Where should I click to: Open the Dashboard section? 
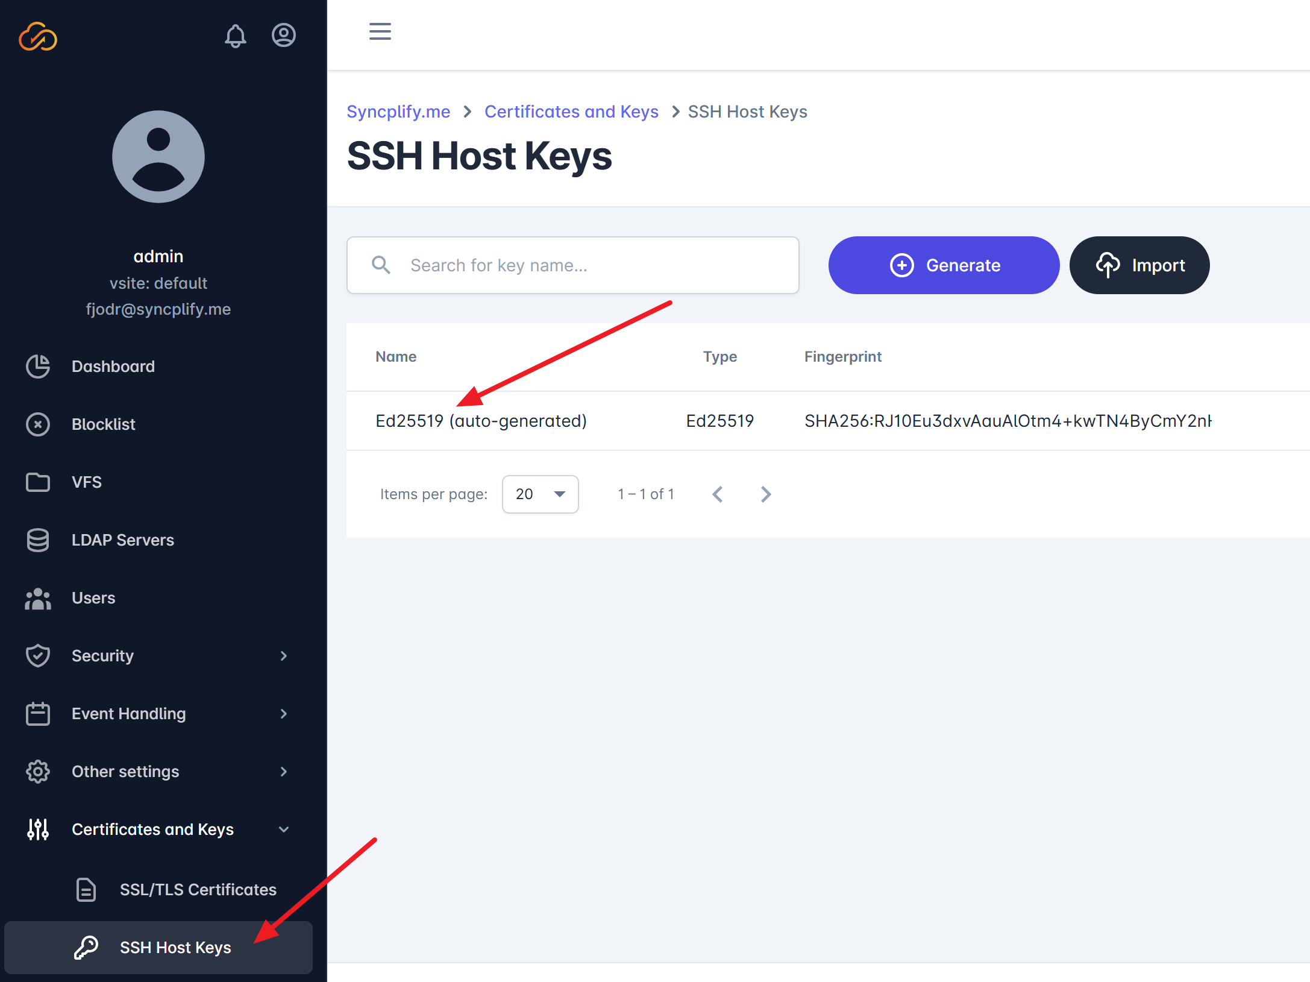coord(113,366)
